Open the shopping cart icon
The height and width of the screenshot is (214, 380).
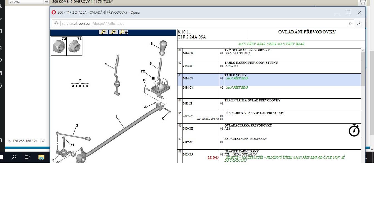(362, 2)
